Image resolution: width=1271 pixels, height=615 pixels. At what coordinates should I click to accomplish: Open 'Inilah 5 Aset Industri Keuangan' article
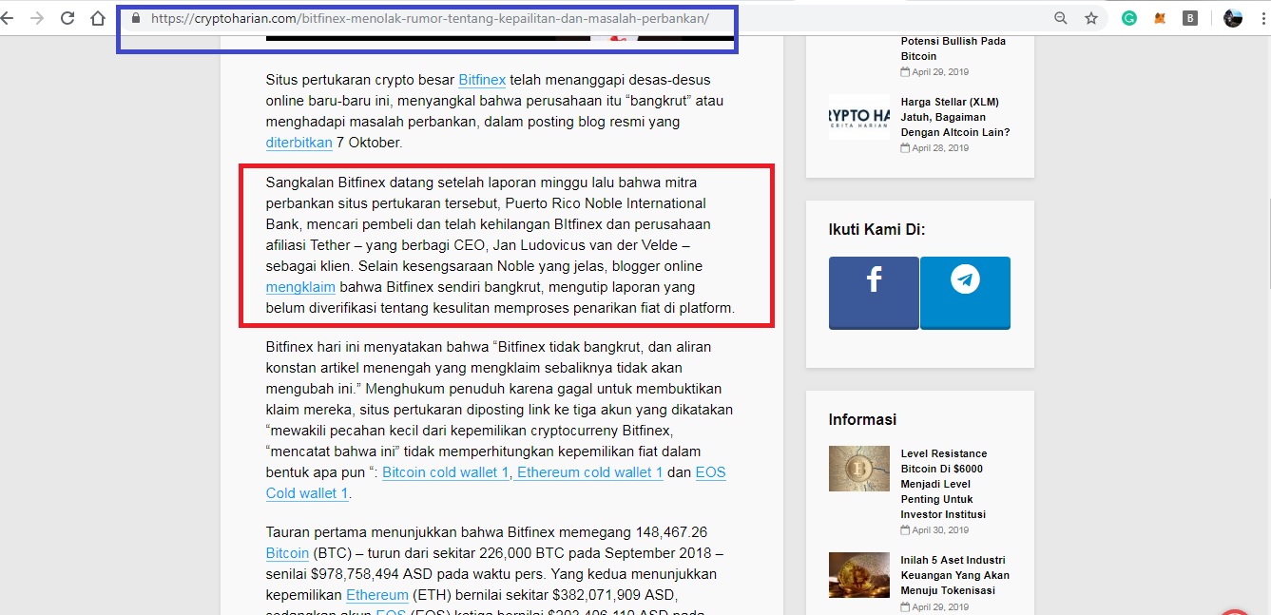(955, 575)
